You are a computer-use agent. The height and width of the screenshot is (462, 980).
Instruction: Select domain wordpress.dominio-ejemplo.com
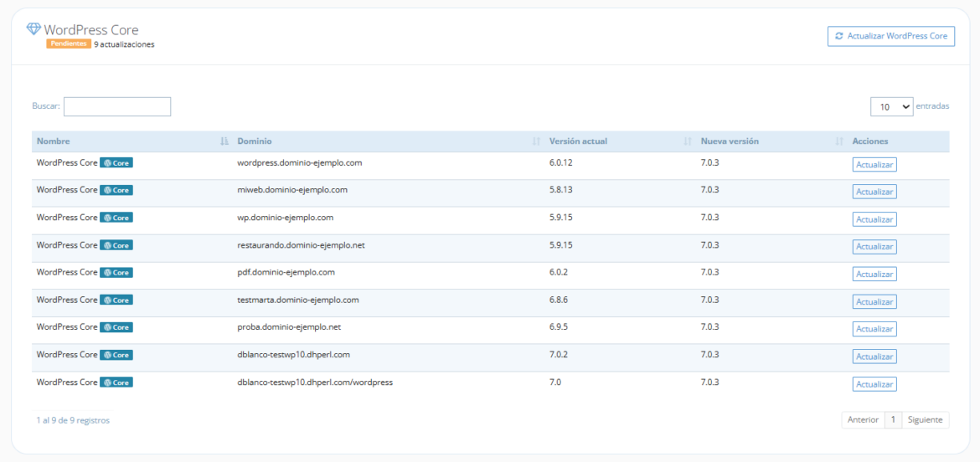coord(300,162)
